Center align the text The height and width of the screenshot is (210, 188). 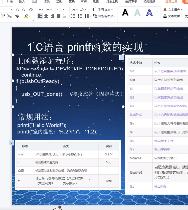pyautogui.click(x=46, y=16)
